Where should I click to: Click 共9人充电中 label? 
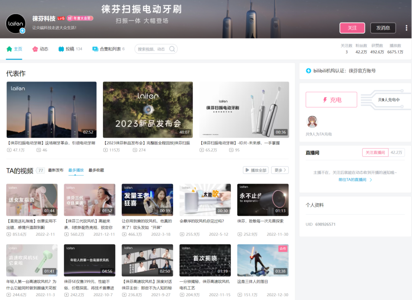[x=389, y=100]
